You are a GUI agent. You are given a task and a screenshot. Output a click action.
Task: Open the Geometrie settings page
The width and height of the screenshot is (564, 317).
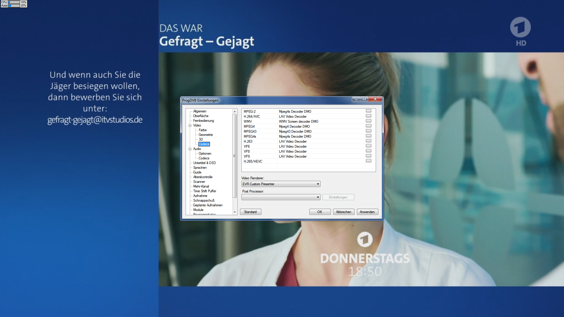coord(206,135)
